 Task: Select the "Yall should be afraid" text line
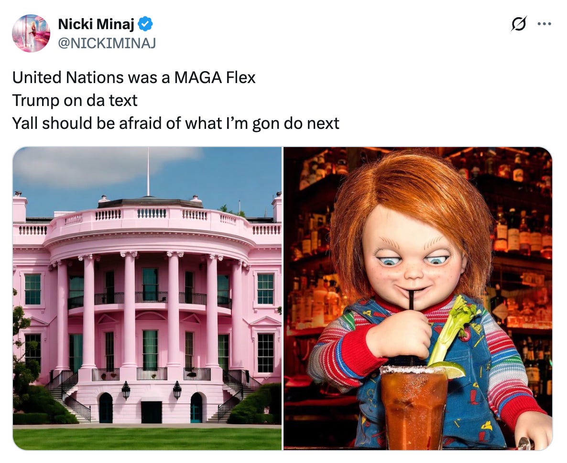(176, 123)
